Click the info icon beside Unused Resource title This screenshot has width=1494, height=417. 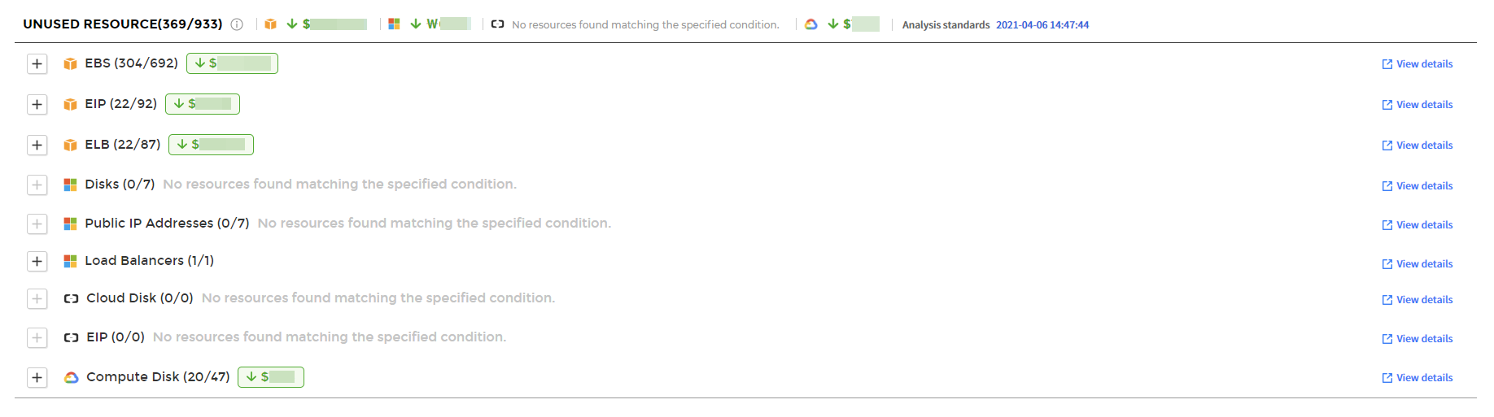coord(237,24)
